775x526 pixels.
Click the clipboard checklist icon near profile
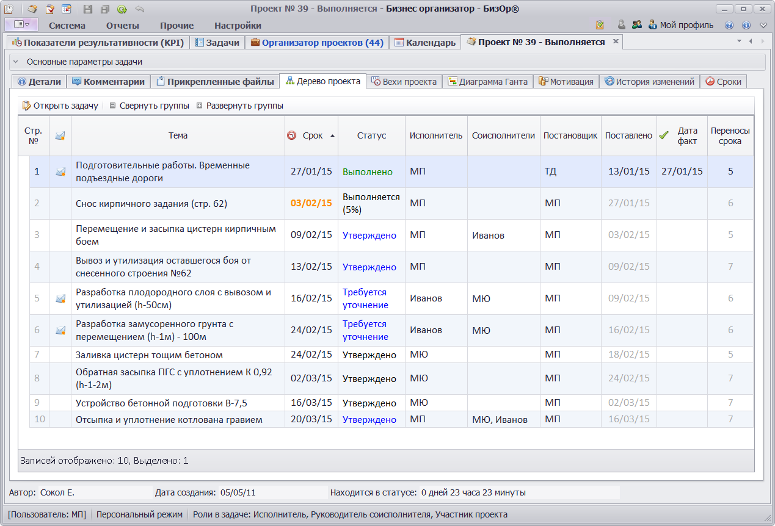pyautogui.click(x=600, y=26)
